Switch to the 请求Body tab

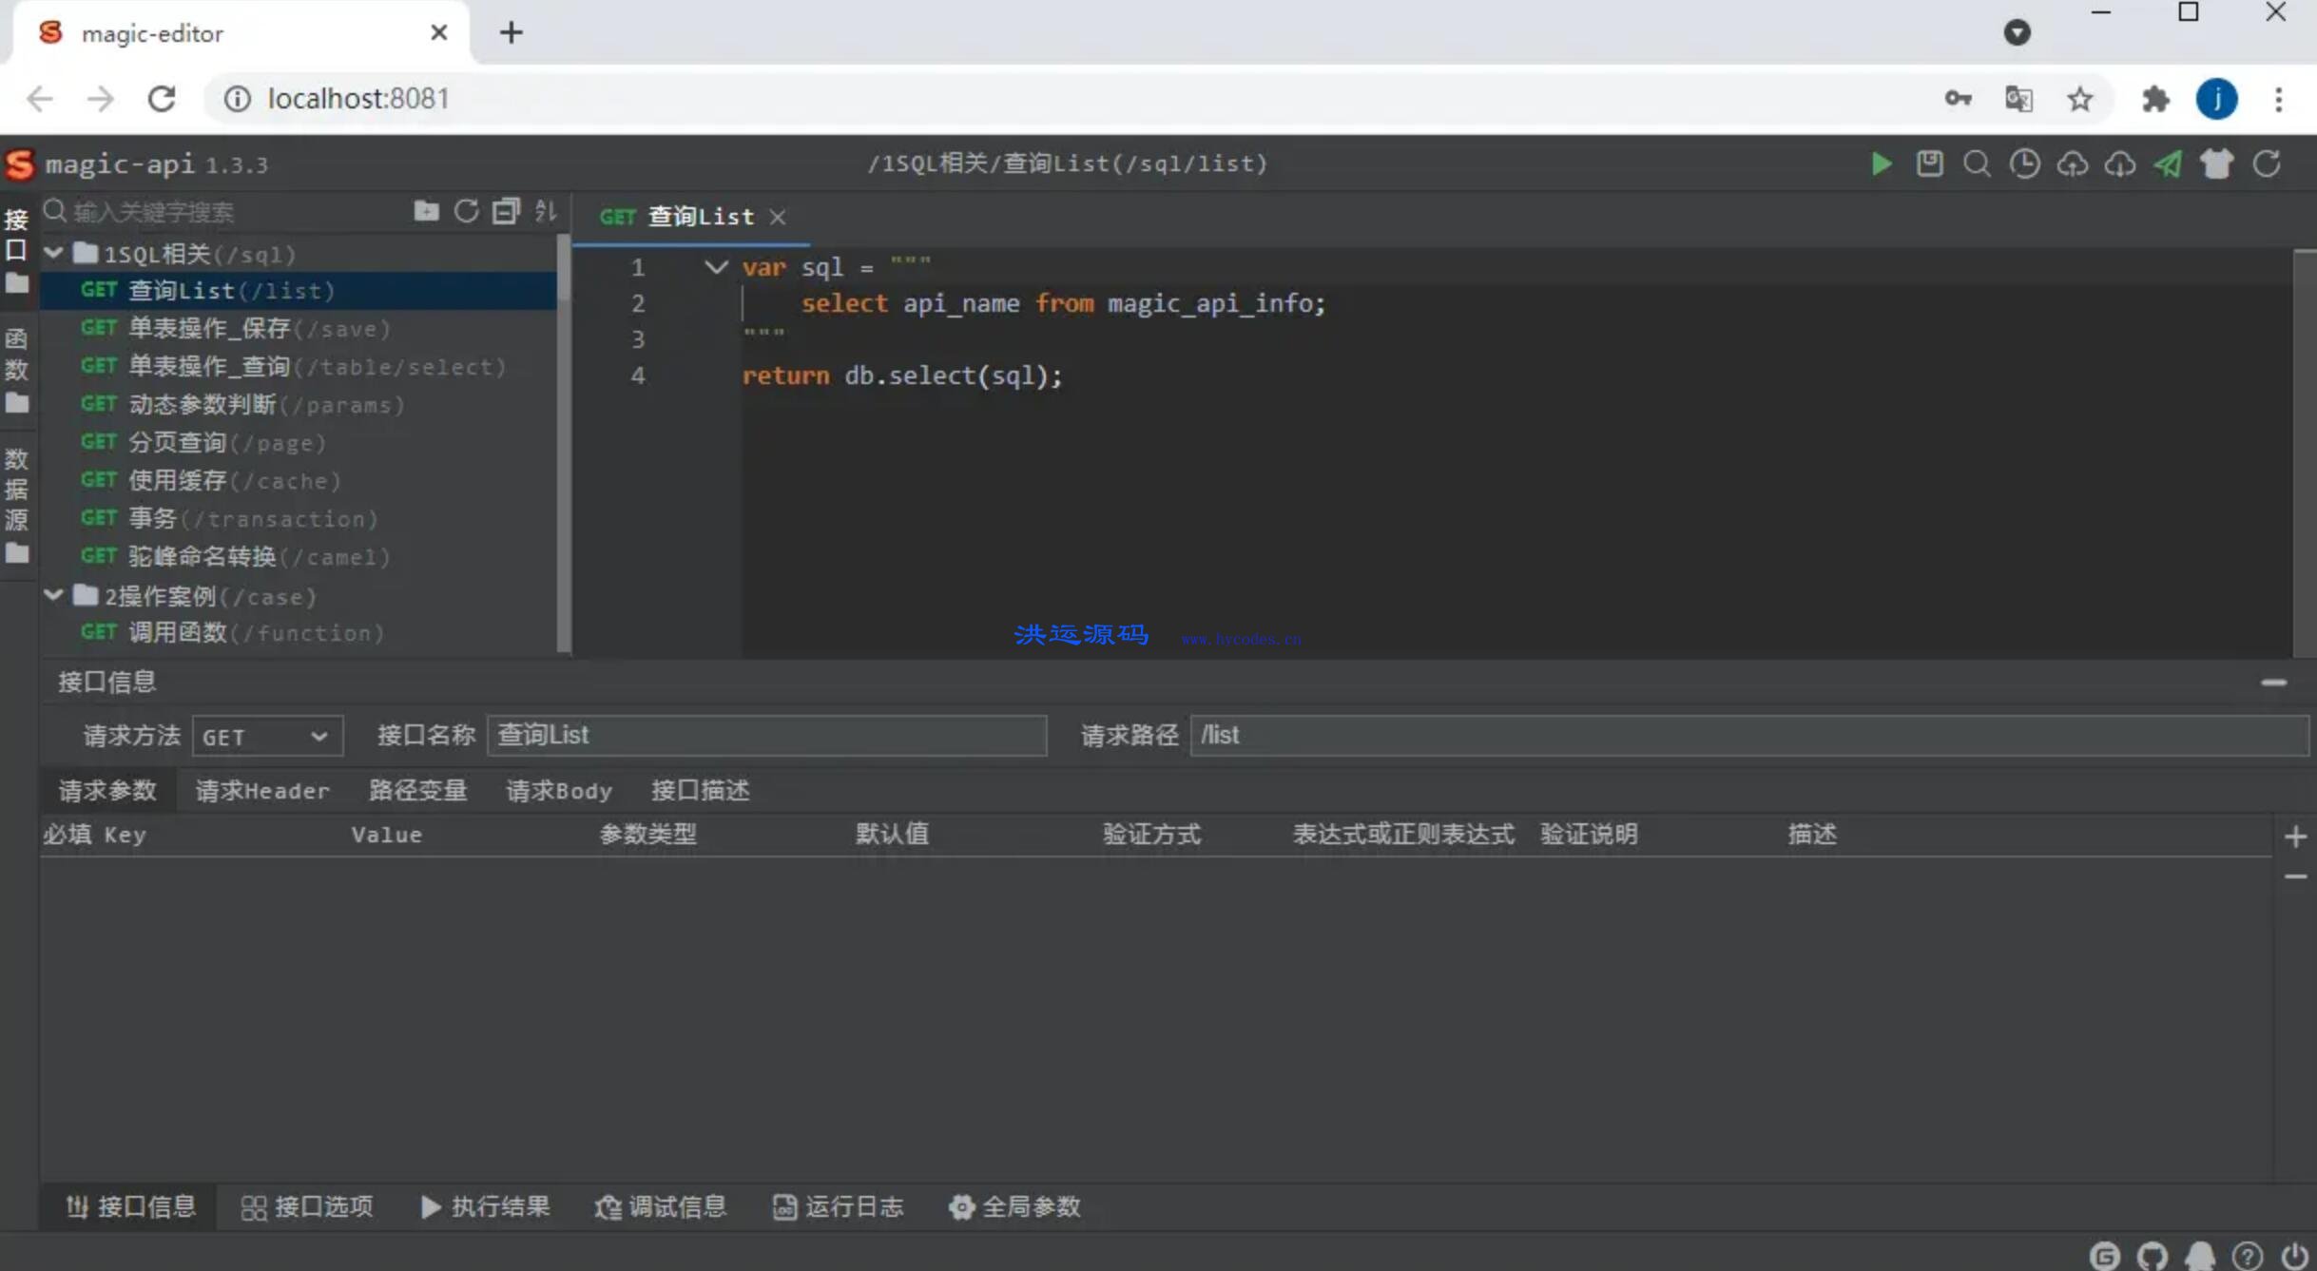pyautogui.click(x=559, y=790)
